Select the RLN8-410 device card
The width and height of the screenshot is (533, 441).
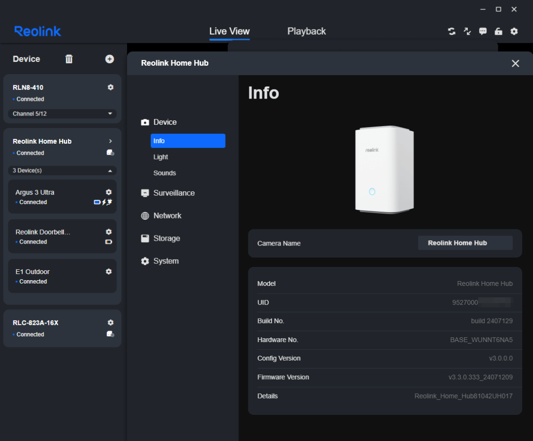[62, 98]
